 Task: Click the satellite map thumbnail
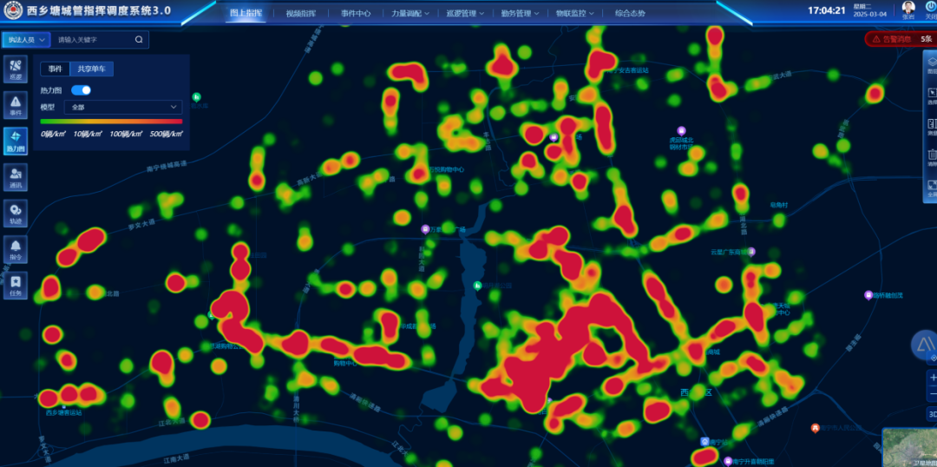(x=909, y=447)
